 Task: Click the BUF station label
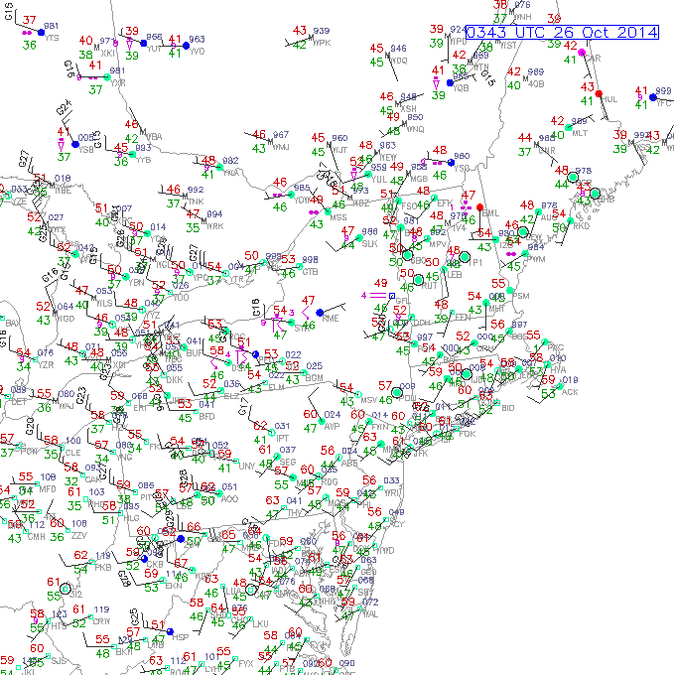(x=195, y=353)
